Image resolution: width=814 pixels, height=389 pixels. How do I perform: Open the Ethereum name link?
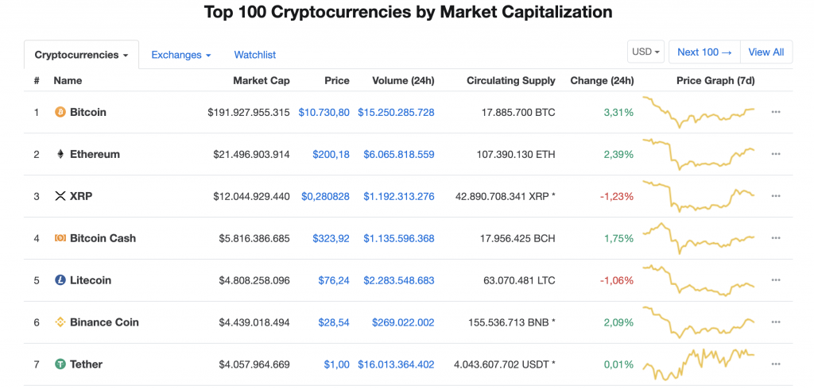pyautogui.click(x=95, y=154)
